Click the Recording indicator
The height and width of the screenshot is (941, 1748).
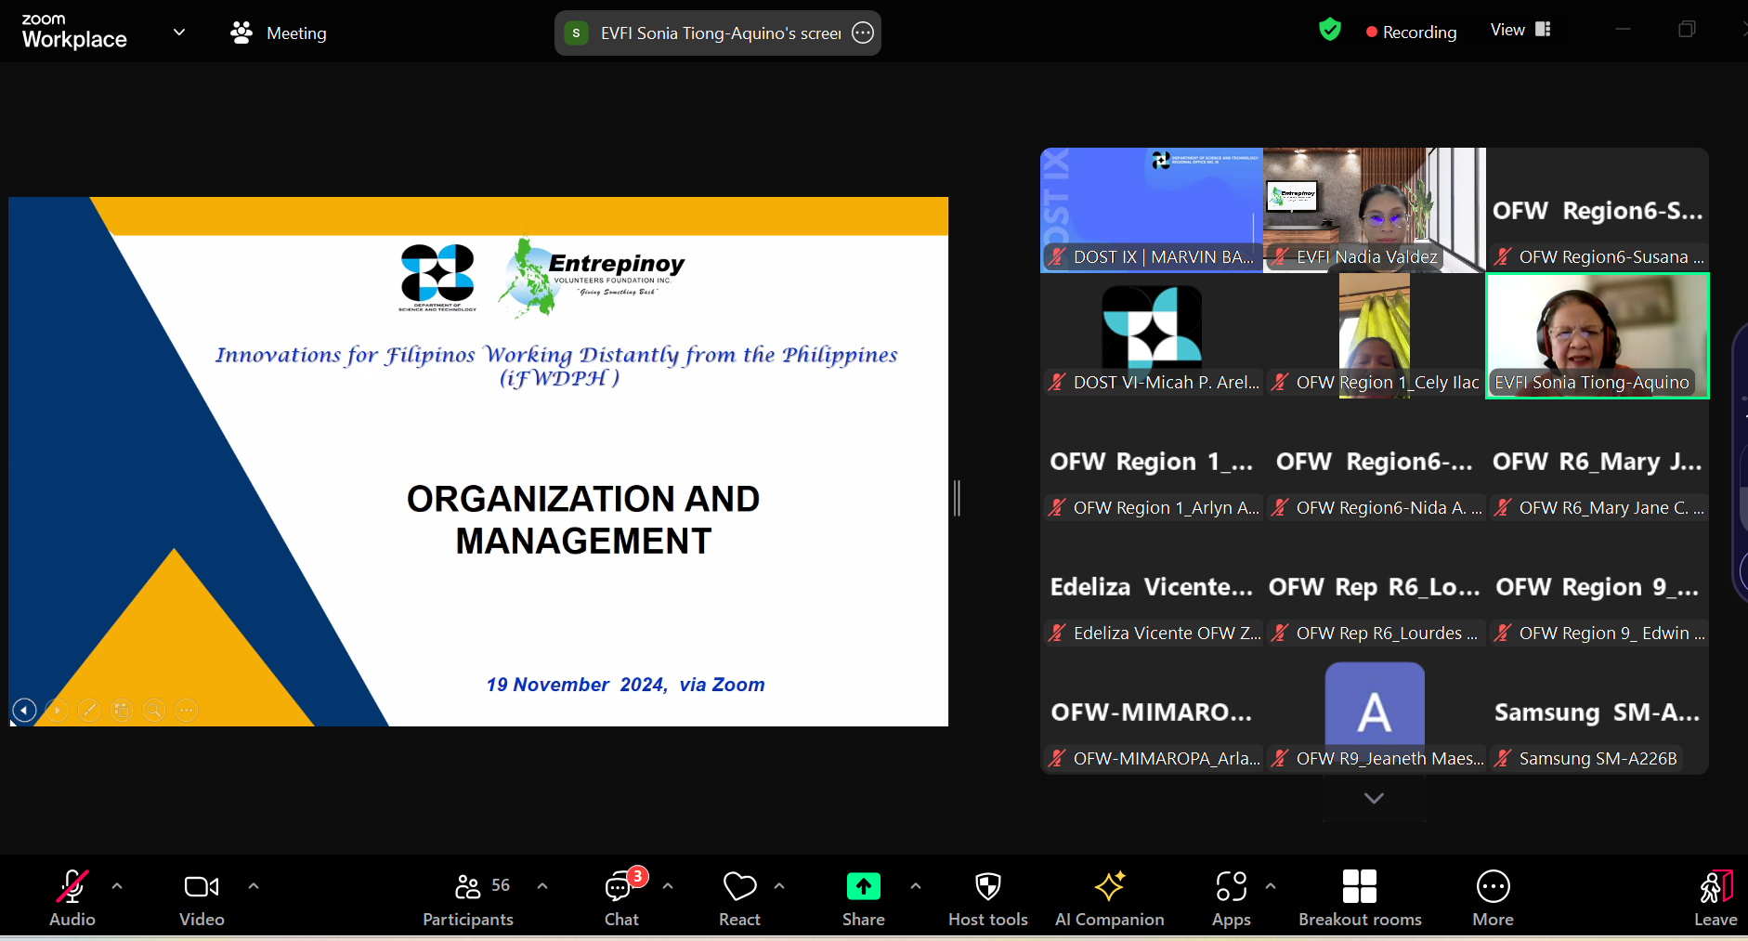click(x=1411, y=32)
